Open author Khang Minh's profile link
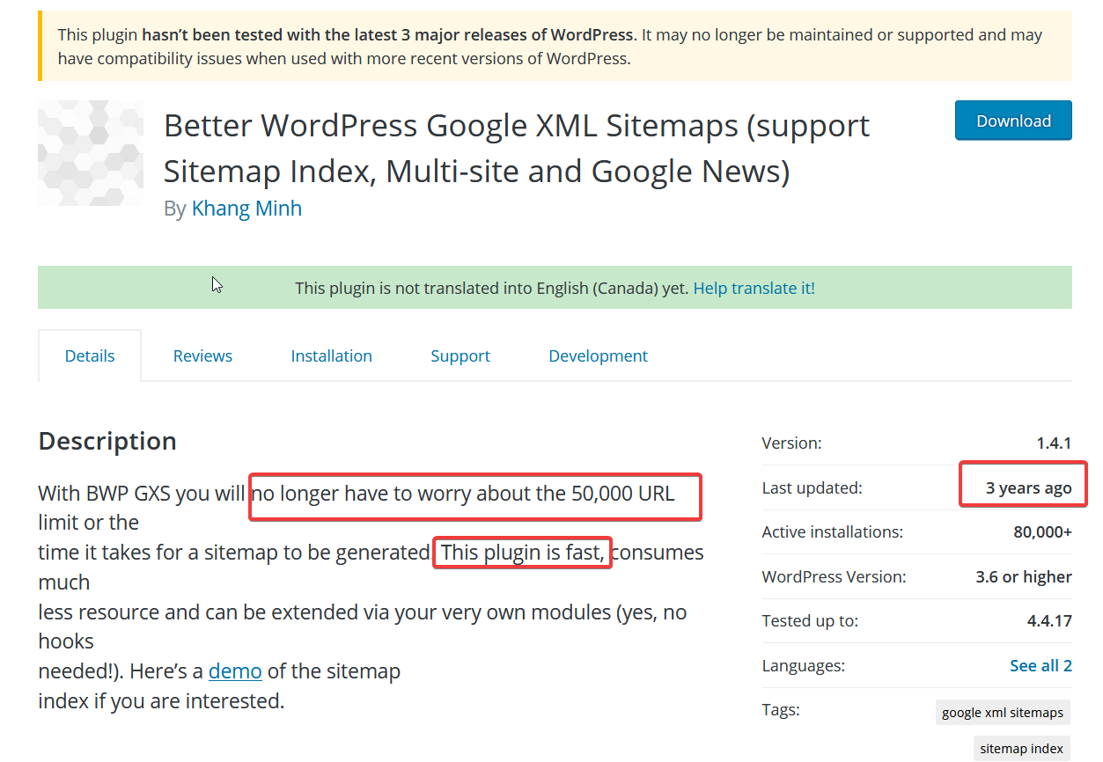Screen dimensions: 1103x762 point(246,209)
